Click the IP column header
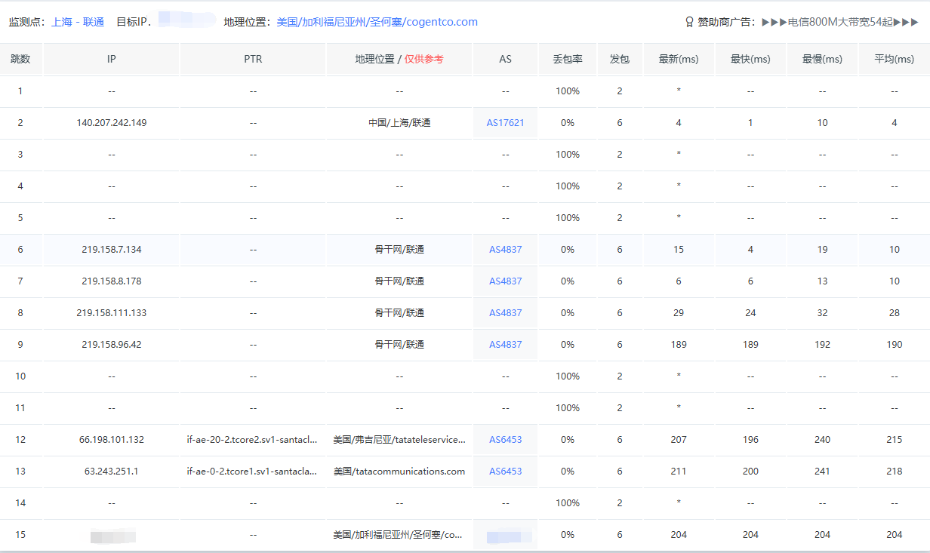The height and width of the screenshot is (553, 930). pos(112,59)
